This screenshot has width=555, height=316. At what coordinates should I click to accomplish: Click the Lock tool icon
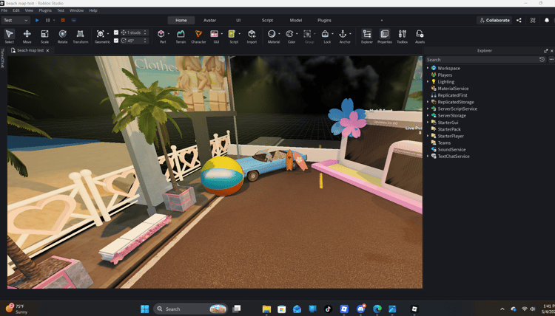tap(325, 34)
